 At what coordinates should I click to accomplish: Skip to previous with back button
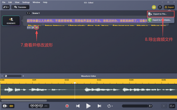point(78,106)
